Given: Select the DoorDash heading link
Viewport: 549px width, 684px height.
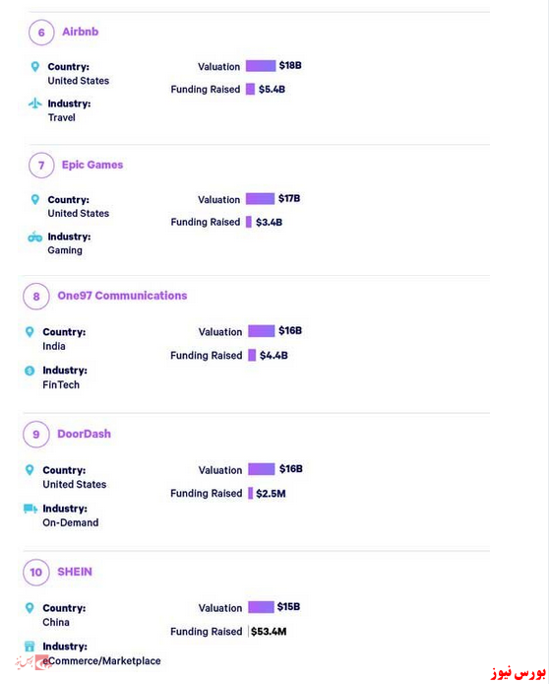Looking at the screenshot, I should [84, 434].
